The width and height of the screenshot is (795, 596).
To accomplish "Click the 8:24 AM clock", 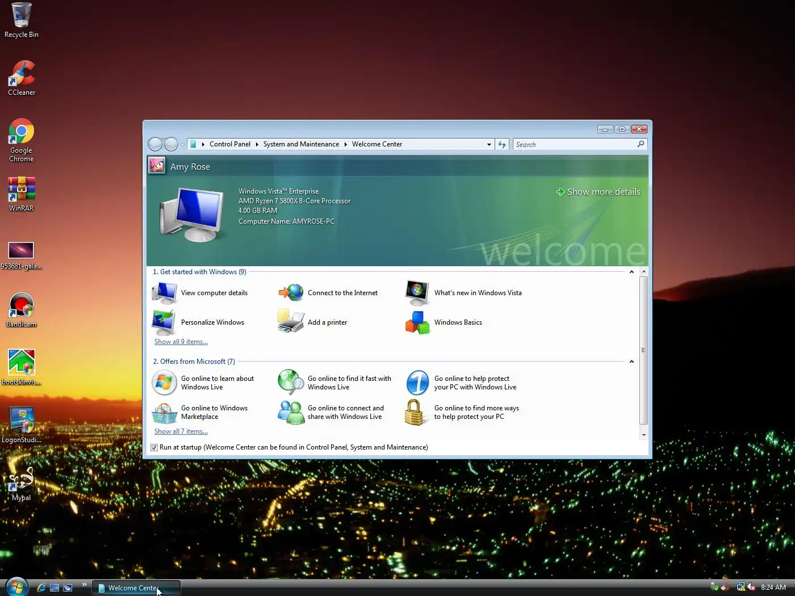I will (773, 587).
